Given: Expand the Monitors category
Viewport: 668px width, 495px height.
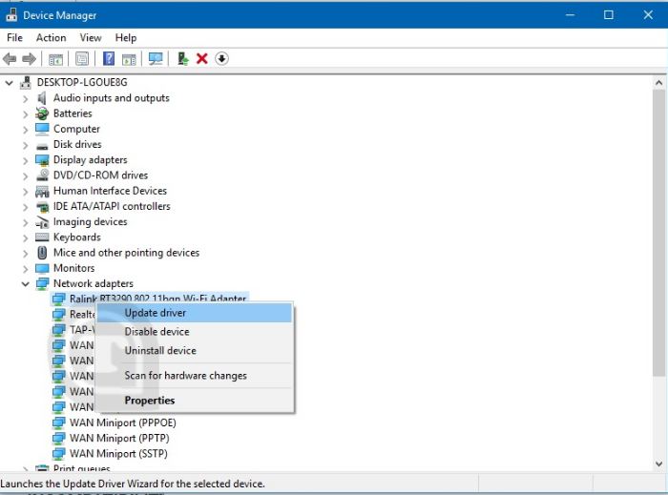Looking at the screenshot, I should tap(25, 269).
